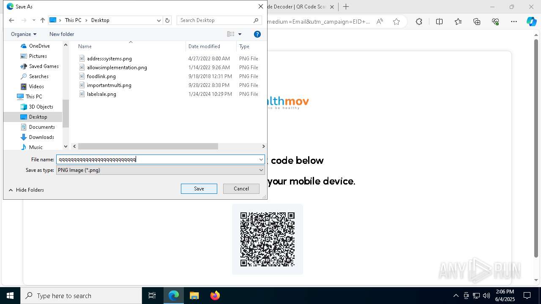
Task: Open a new Edge tab
Action: [x=346, y=7]
